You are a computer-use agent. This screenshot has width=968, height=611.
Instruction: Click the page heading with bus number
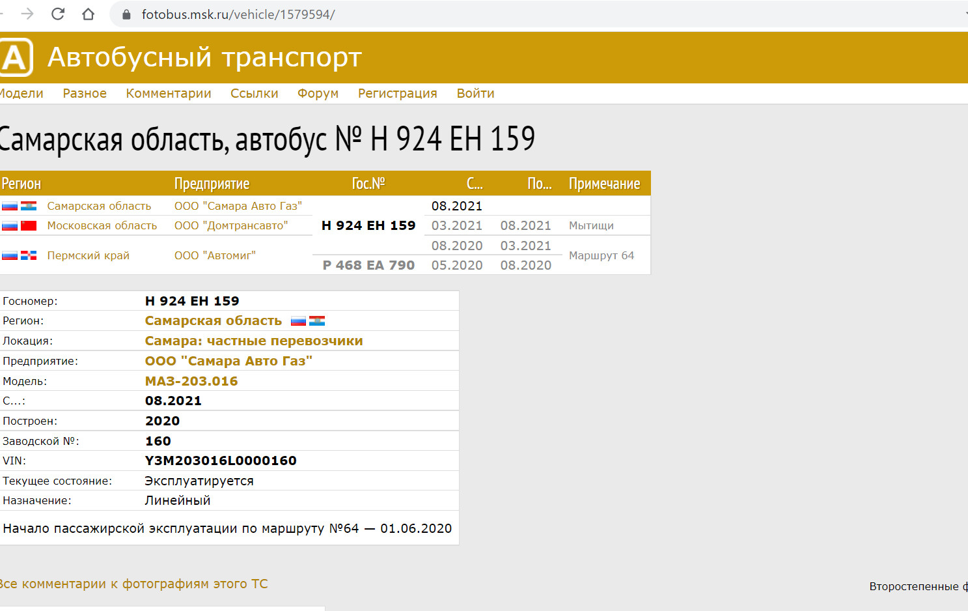point(267,139)
